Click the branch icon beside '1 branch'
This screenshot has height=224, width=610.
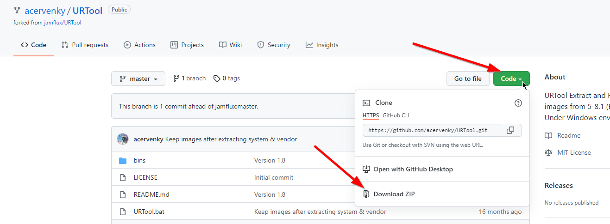(x=176, y=79)
